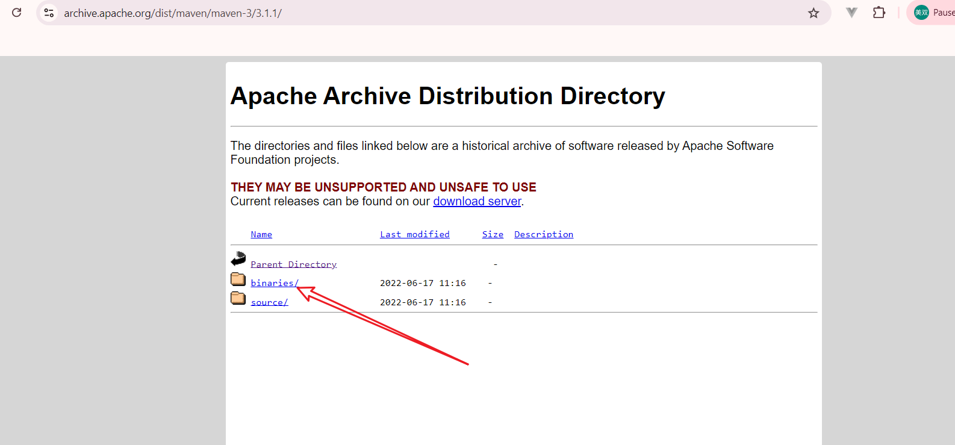Open the V-shaped extension icon
This screenshot has height=445, width=955.
851,13
